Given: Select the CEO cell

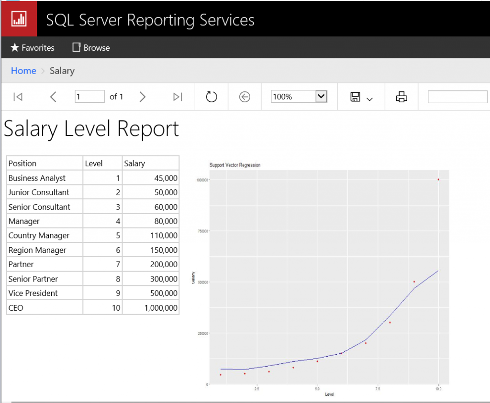Looking at the screenshot, I should tap(45, 307).
